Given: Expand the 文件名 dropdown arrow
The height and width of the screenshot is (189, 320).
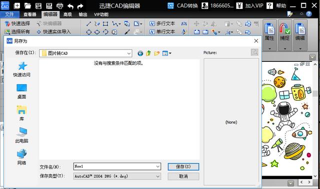Looking at the screenshot, I should tap(158, 167).
